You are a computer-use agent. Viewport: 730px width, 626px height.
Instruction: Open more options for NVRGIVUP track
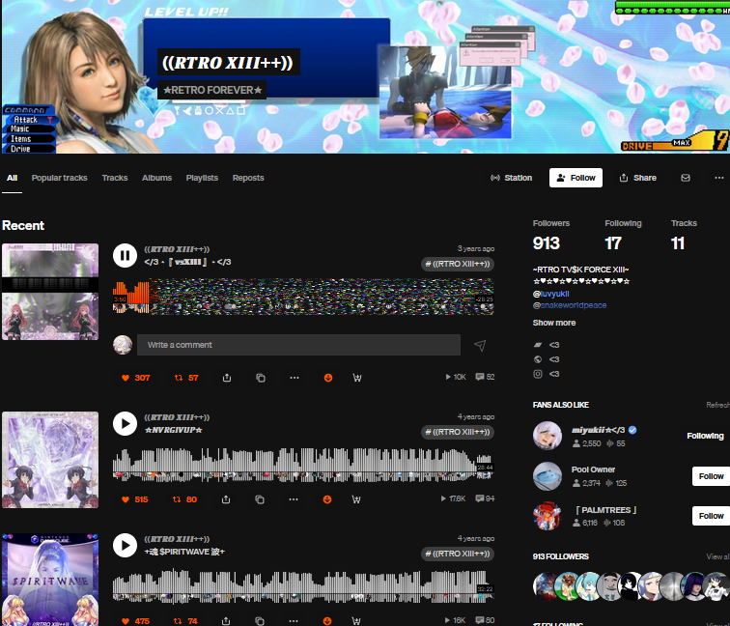tap(294, 499)
